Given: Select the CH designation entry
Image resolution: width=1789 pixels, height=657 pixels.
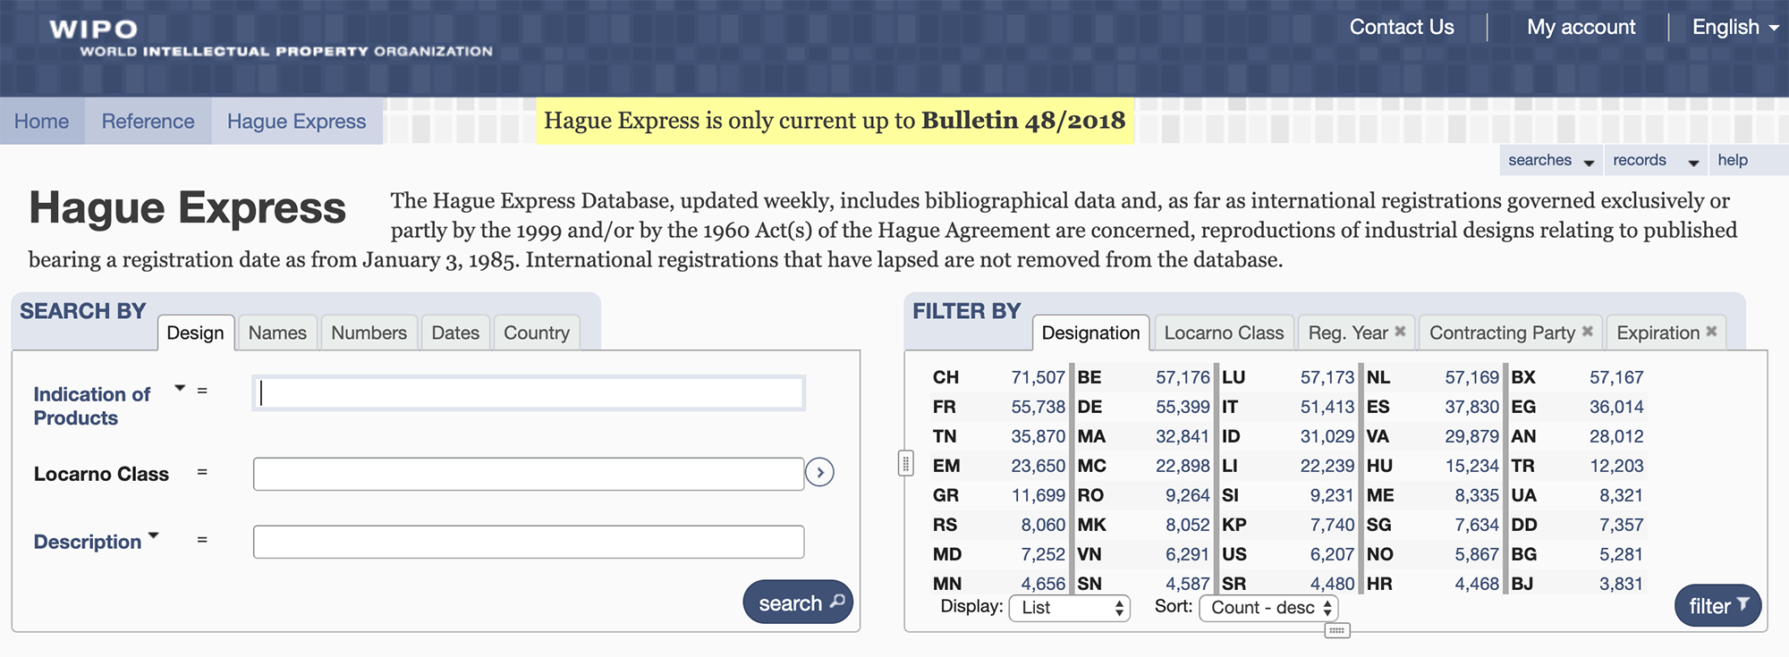Looking at the screenshot, I should click(999, 377).
